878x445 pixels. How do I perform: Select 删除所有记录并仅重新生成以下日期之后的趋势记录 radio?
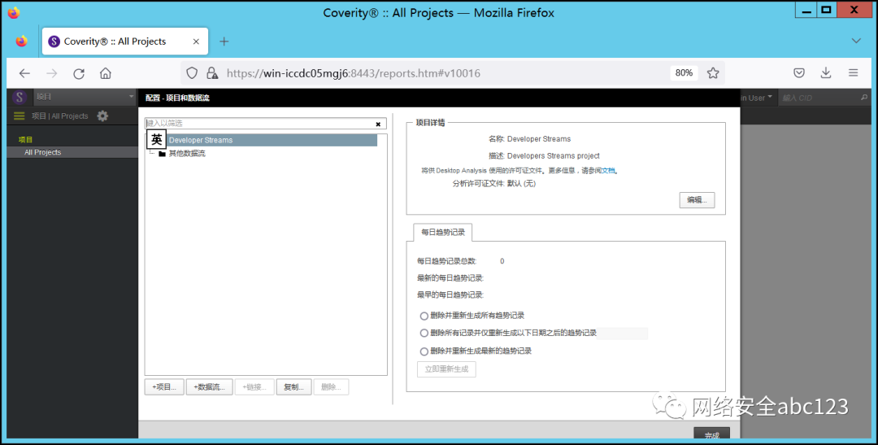click(x=424, y=333)
